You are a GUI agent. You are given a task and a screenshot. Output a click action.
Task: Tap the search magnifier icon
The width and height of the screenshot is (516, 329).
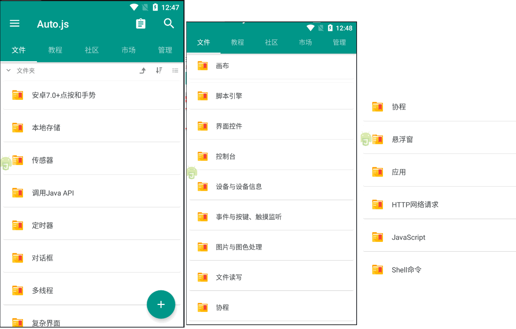(x=169, y=23)
